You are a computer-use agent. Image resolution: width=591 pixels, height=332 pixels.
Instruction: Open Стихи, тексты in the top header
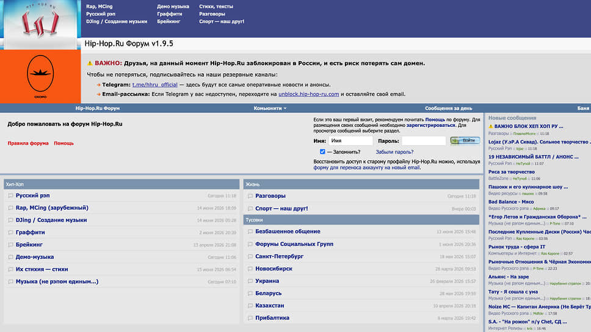click(x=216, y=6)
